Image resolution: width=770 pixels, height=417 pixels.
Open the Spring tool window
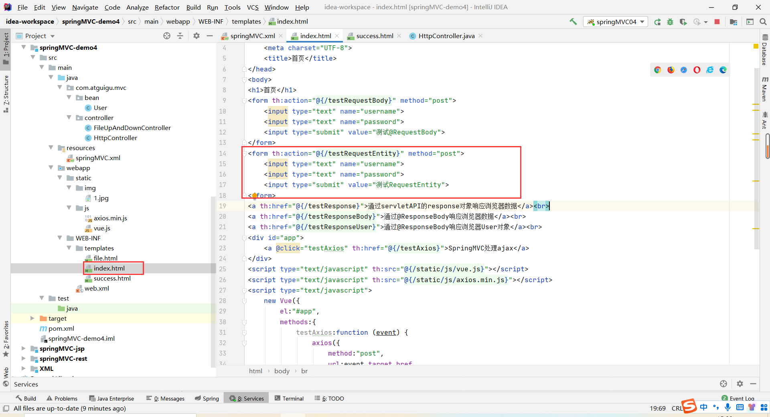pyautogui.click(x=207, y=398)
